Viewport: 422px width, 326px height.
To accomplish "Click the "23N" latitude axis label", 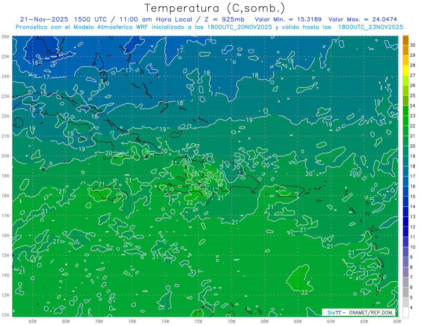I will tap(5, 96).
